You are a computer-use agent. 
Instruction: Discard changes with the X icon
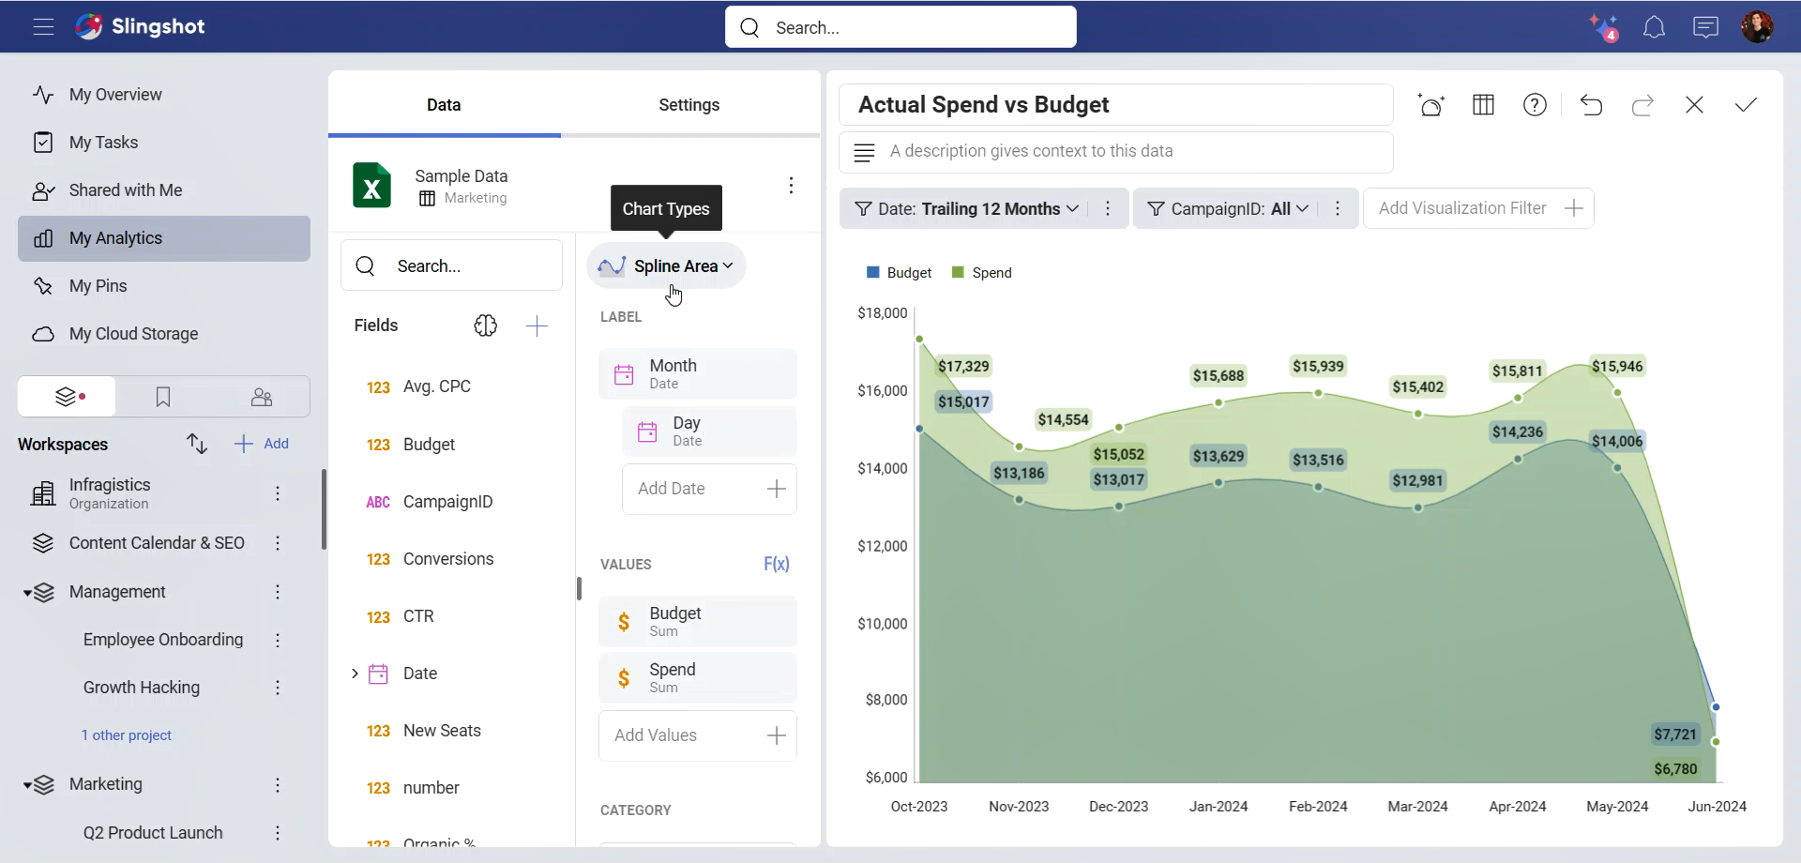point(1694,105)
